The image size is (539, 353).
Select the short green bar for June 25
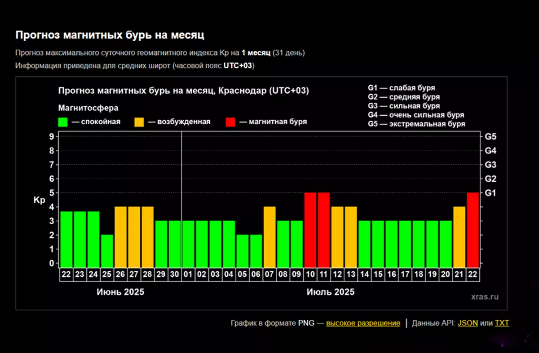(107, 250)
